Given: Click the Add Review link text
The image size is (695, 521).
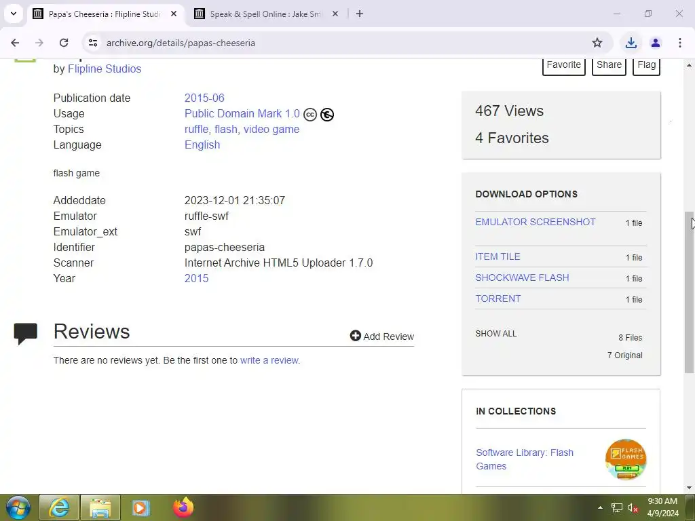Looking at the screenshot, I should (389, 336).
